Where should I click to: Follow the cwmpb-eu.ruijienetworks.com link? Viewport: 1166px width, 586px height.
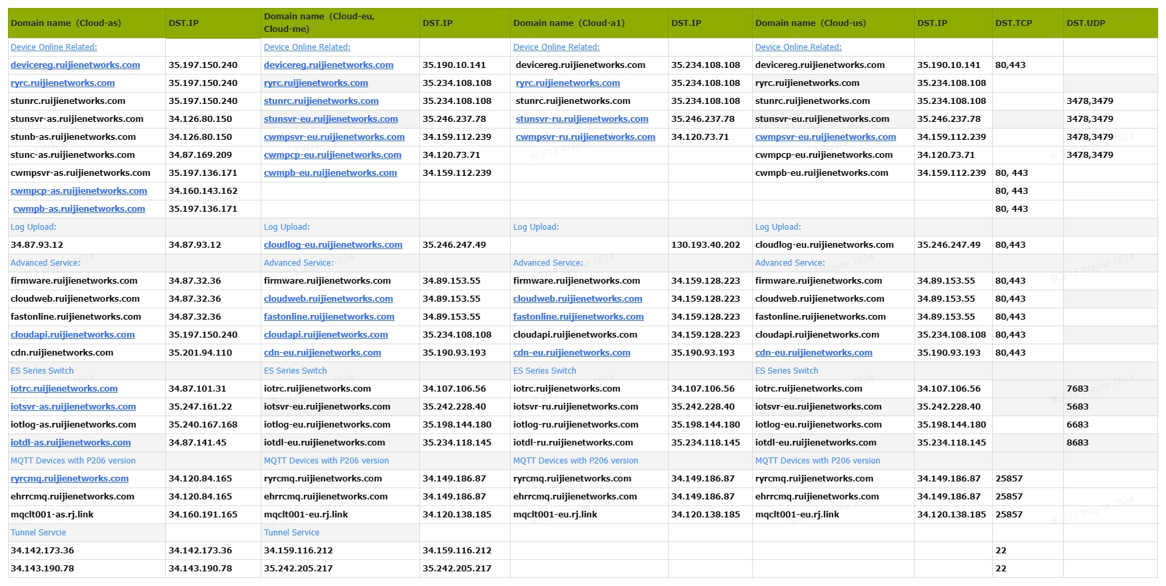click(331, 173)
